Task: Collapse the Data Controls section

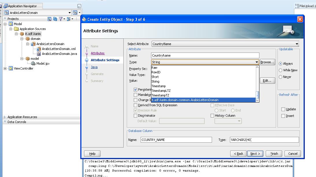Action: click(5, 122)
